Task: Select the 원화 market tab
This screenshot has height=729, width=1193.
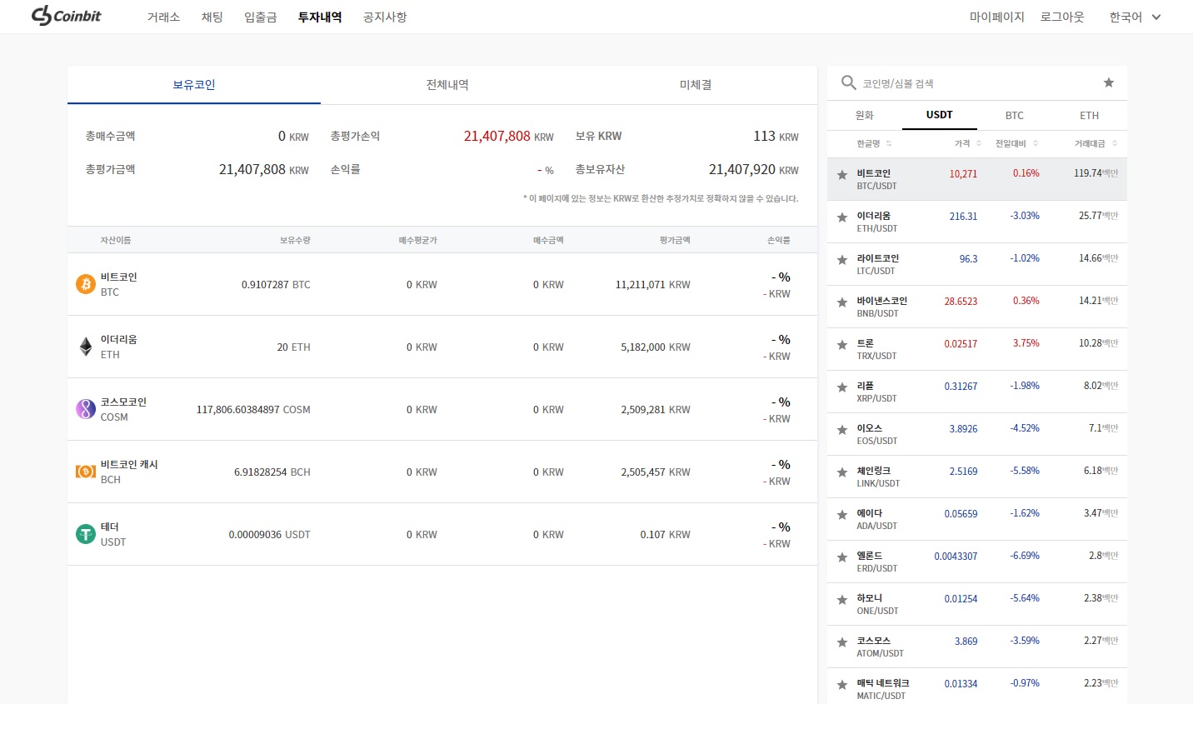Action: (865, 115)
